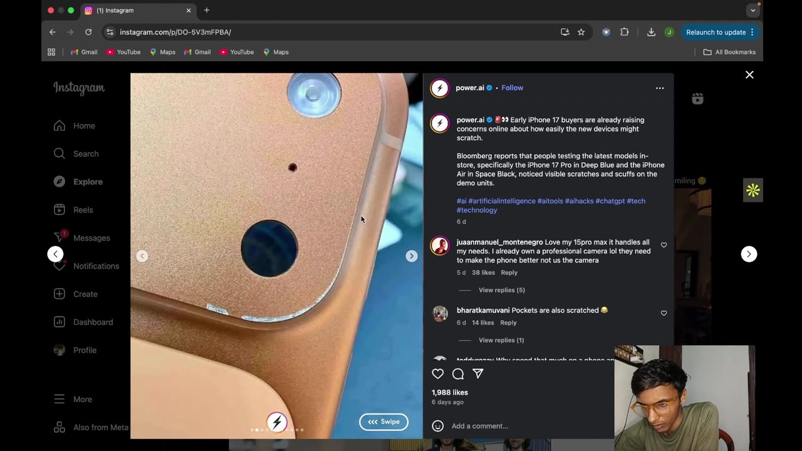Open Chrome extensions puzzle icon
This screenshot has width=802, height=451.
(x=624, y=32)
